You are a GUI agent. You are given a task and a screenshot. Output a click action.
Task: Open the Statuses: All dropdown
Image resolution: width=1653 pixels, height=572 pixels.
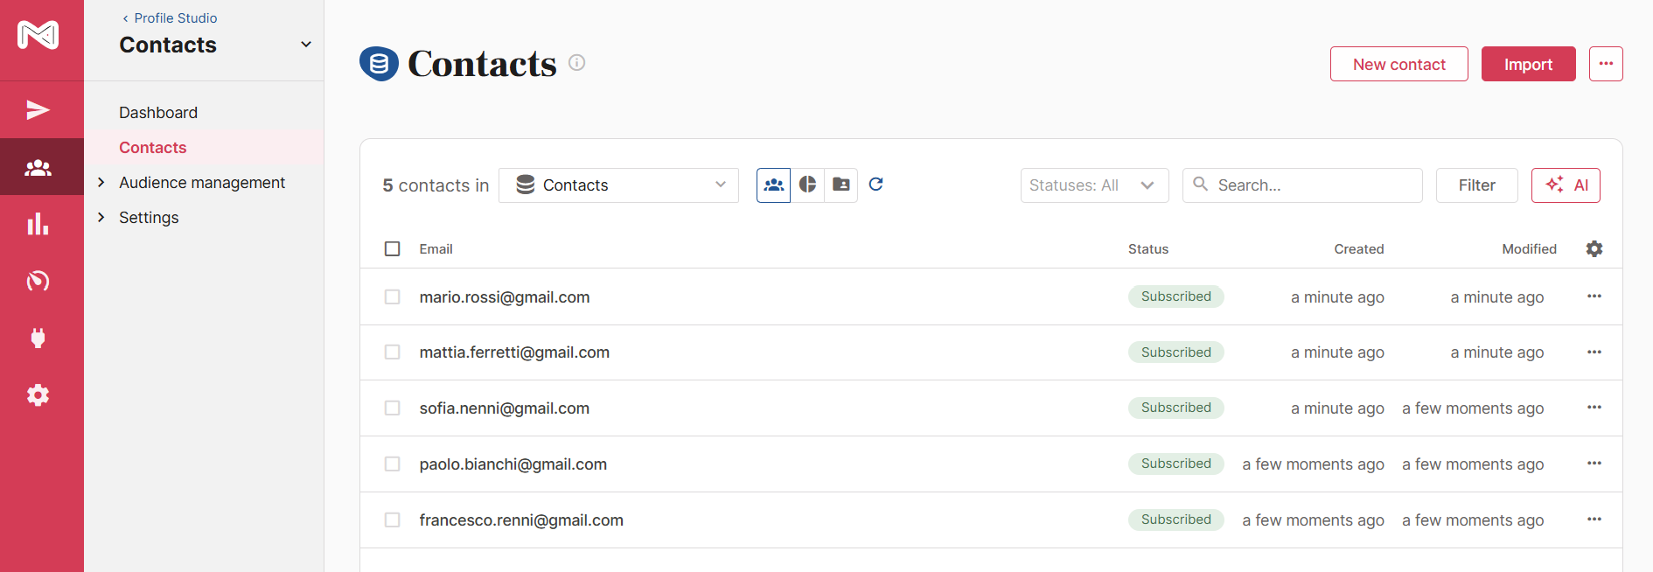tap(1094, 185)
